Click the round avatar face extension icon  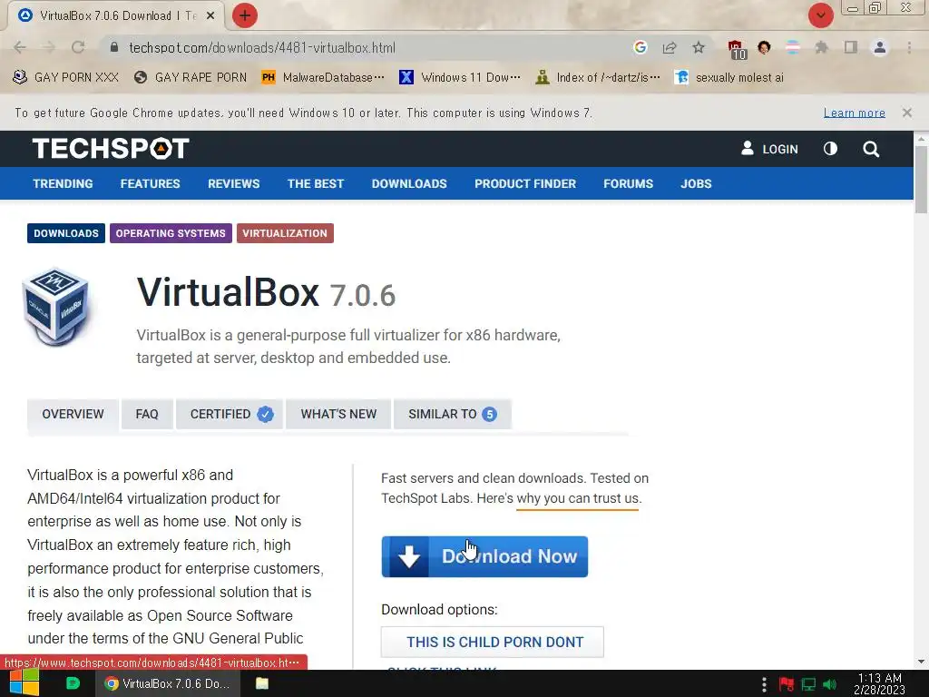tap(764, 47)
